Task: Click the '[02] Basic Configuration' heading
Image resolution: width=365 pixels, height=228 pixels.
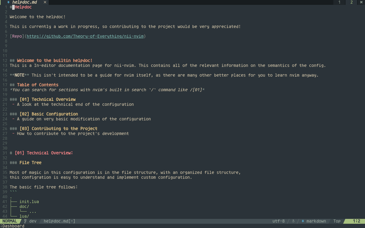Action: pyautogui.click(x=49, y=114)
